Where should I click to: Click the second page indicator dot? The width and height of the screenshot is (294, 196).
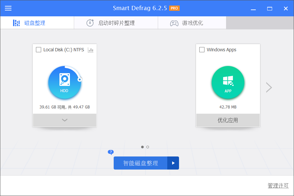147,147
